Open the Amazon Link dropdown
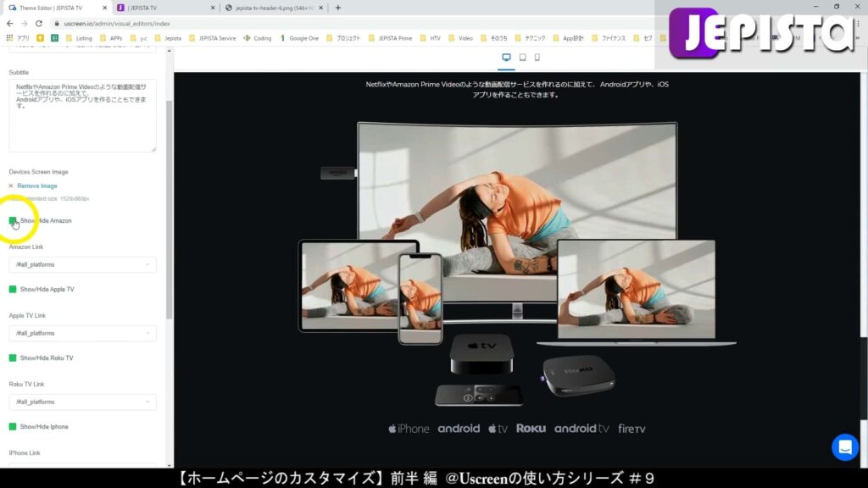The image size is (868, 488). click(x=82, y=264)
